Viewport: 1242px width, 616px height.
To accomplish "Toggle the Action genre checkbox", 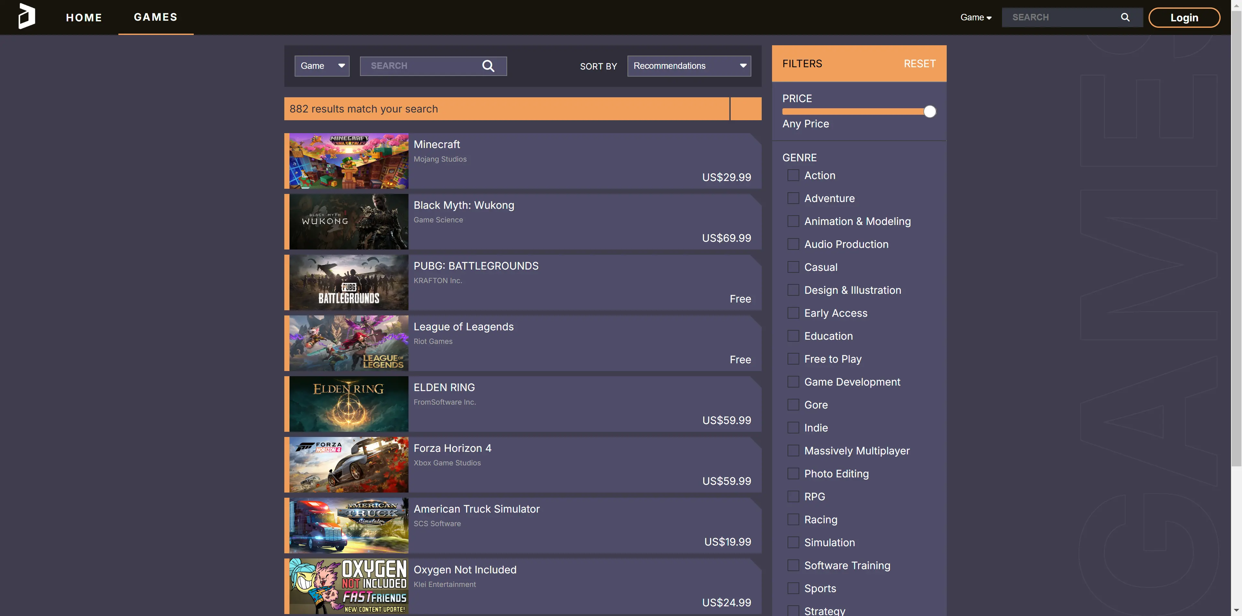I will tap(793, 175).
